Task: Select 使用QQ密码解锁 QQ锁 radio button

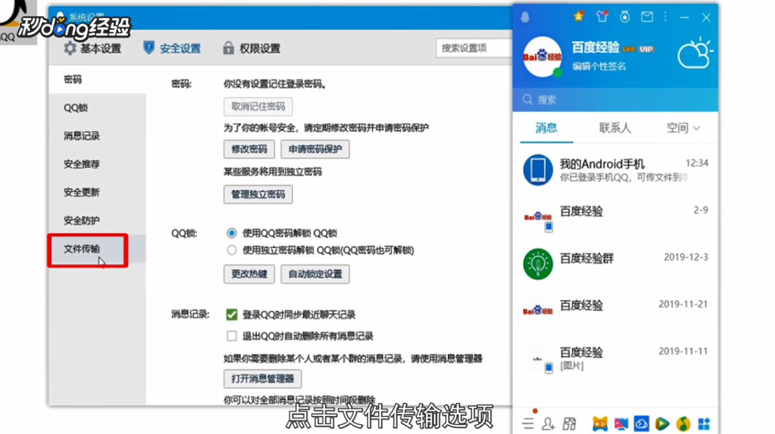Action: click(x=232, y=233)
